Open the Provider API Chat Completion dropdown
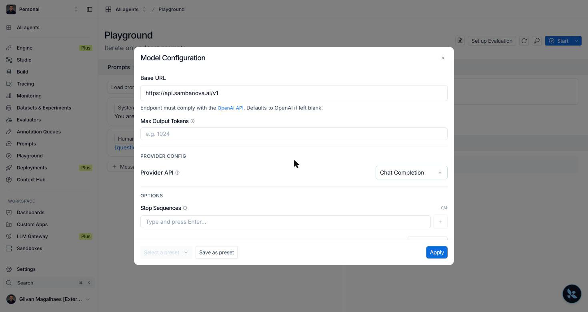The image size is (588, 312). (x=411, y=173)
